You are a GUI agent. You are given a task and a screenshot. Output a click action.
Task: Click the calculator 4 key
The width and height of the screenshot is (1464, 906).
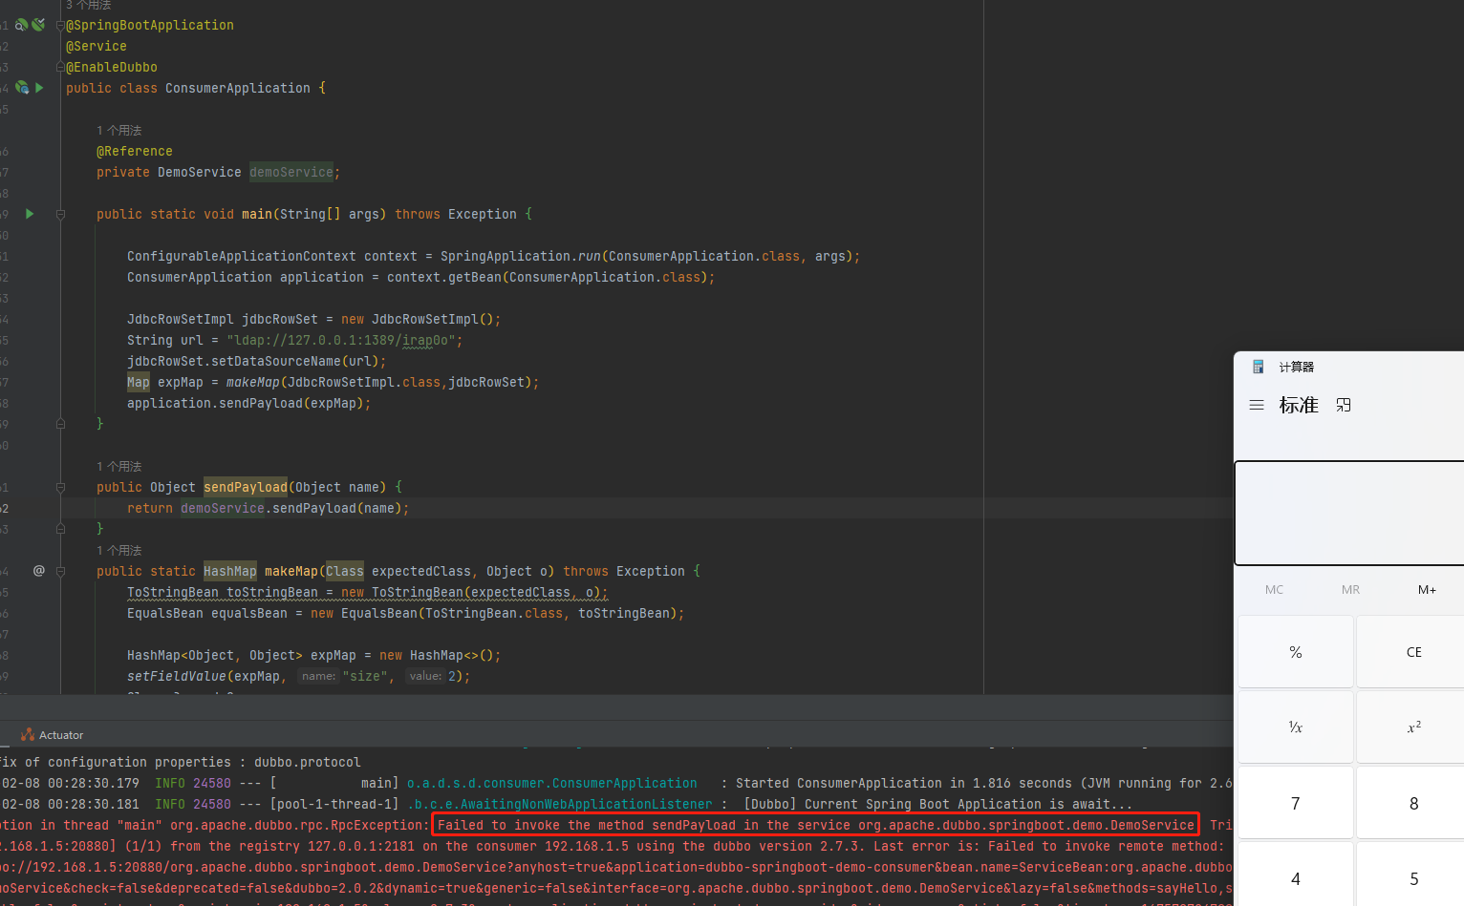(x=1296, y=874)
